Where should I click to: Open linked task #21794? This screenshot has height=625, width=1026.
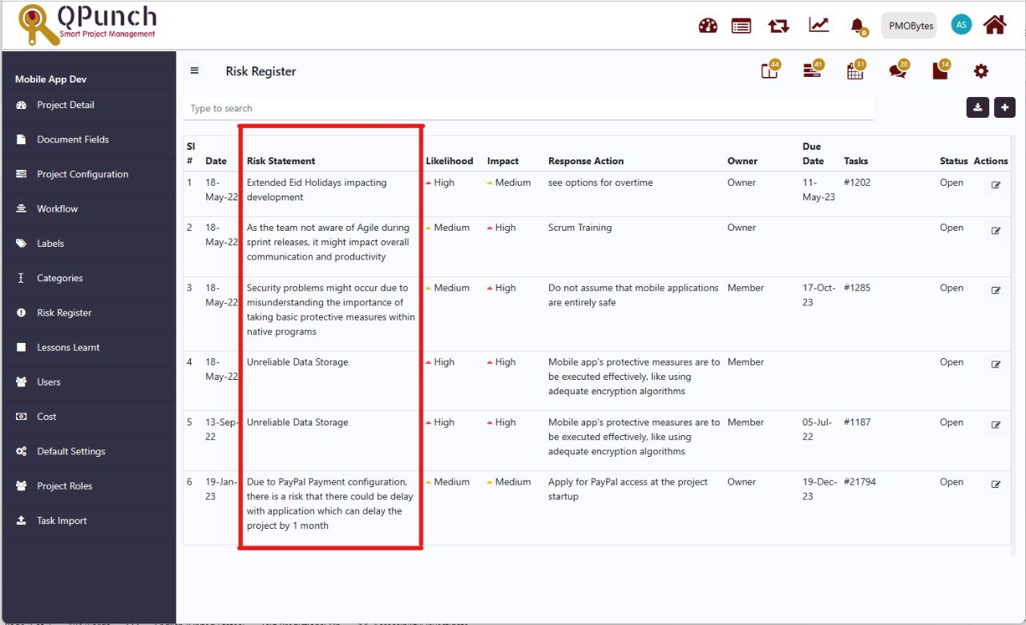(x=860, y=482)
